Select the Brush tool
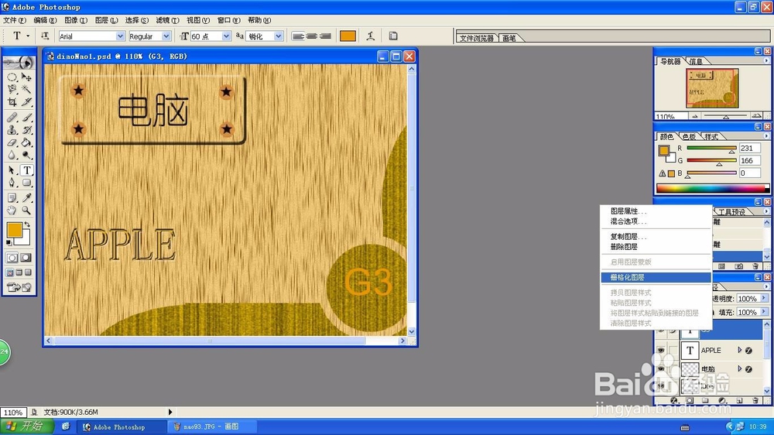The image size is (774, 435). tap(26, 118)
